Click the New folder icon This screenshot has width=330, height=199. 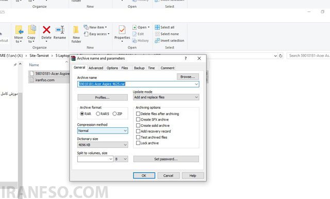[76, 30]
